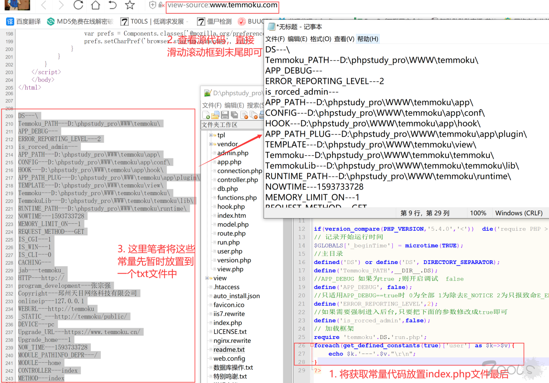This screenshot has height=383, width=549.
Task: Select version.php in folder tree
Action: coord(234,260)
